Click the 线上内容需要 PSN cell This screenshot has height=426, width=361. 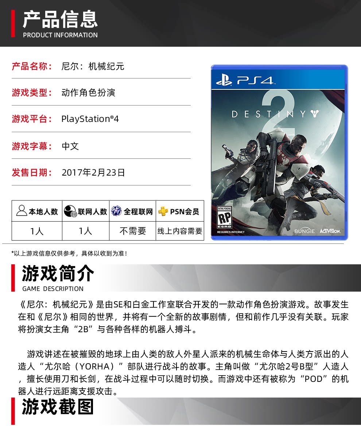[x=180, y=231]
